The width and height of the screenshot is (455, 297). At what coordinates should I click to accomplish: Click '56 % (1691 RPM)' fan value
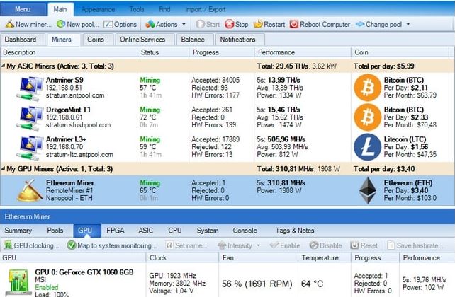point(257,284)
